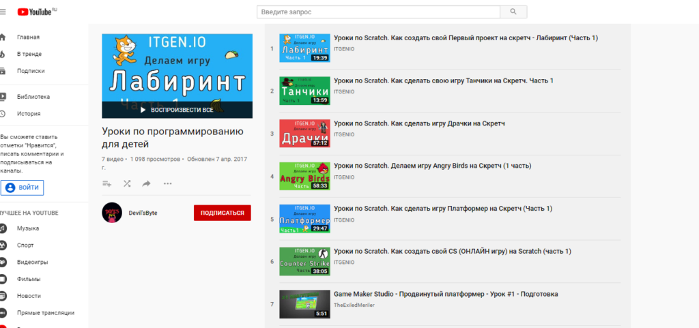The image size is (699, 328).
Task: Open the hamburger guide menu
Action: [x=3, y=12]
